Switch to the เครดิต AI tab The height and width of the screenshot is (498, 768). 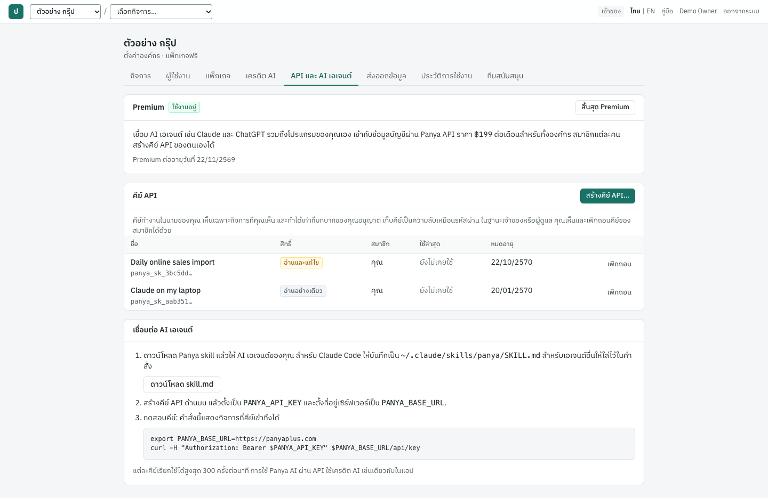click(261, 76)
